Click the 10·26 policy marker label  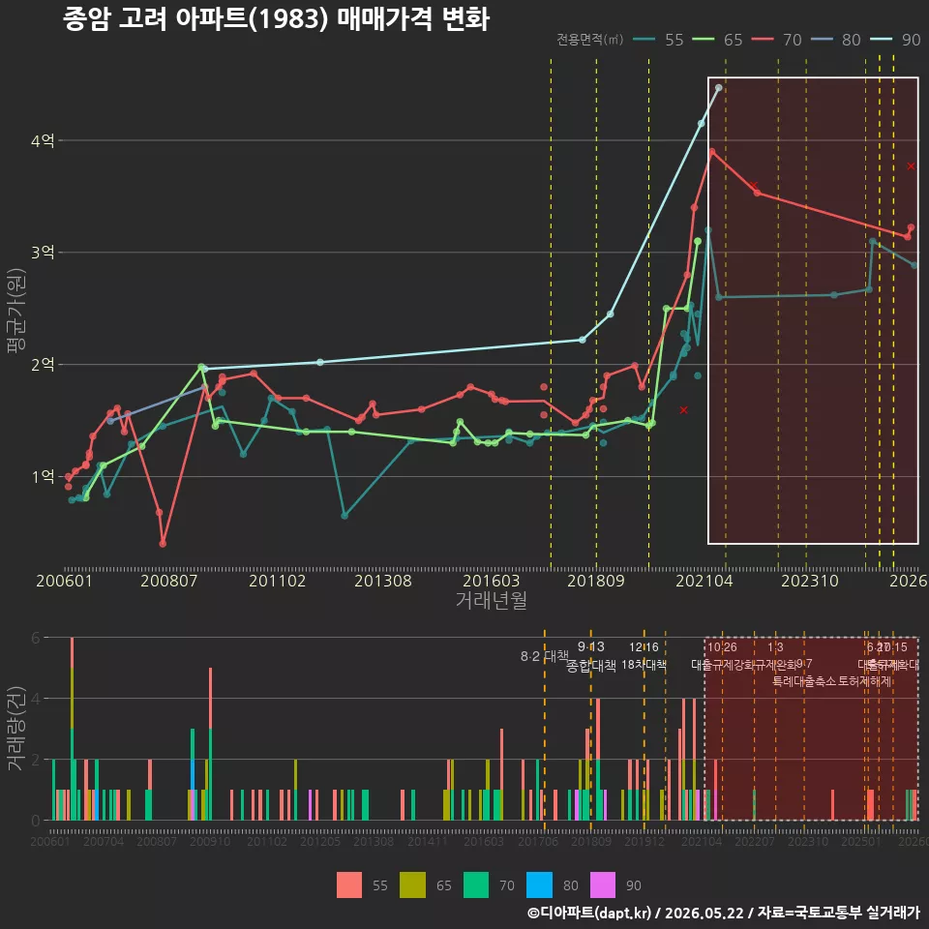point(722,647)
